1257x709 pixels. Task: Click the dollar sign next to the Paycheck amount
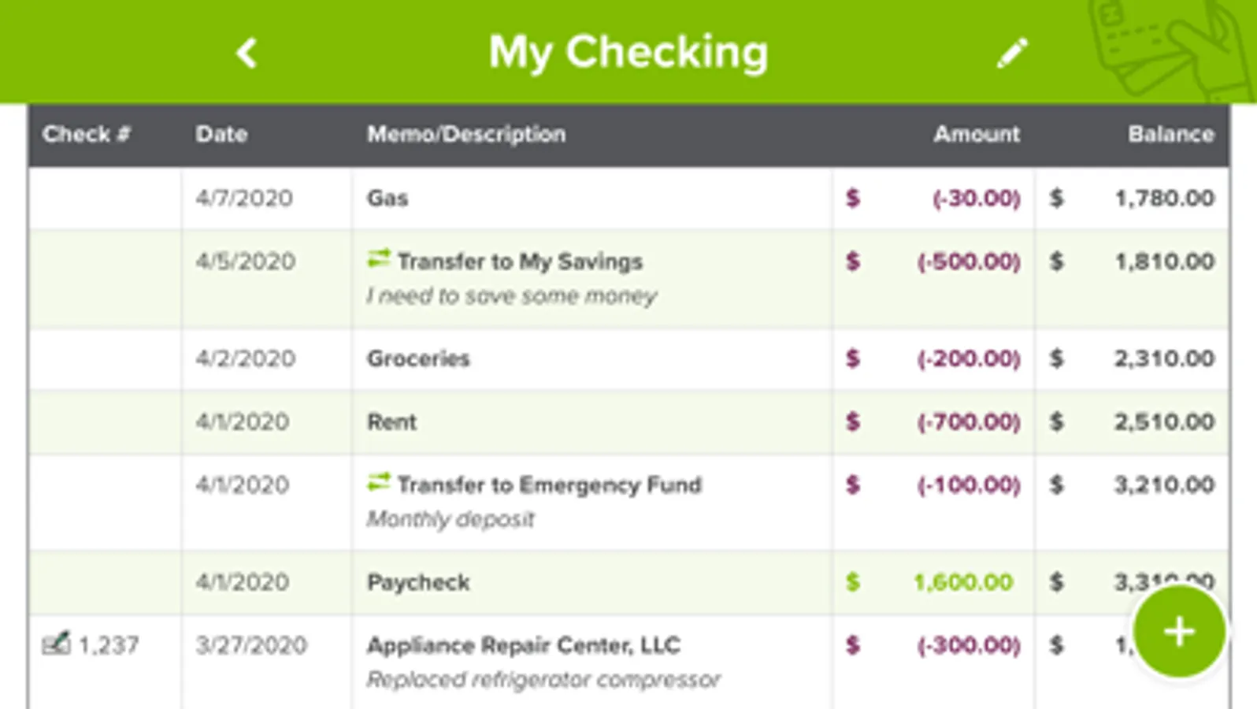pyautogui.click(x=853, y=581)
